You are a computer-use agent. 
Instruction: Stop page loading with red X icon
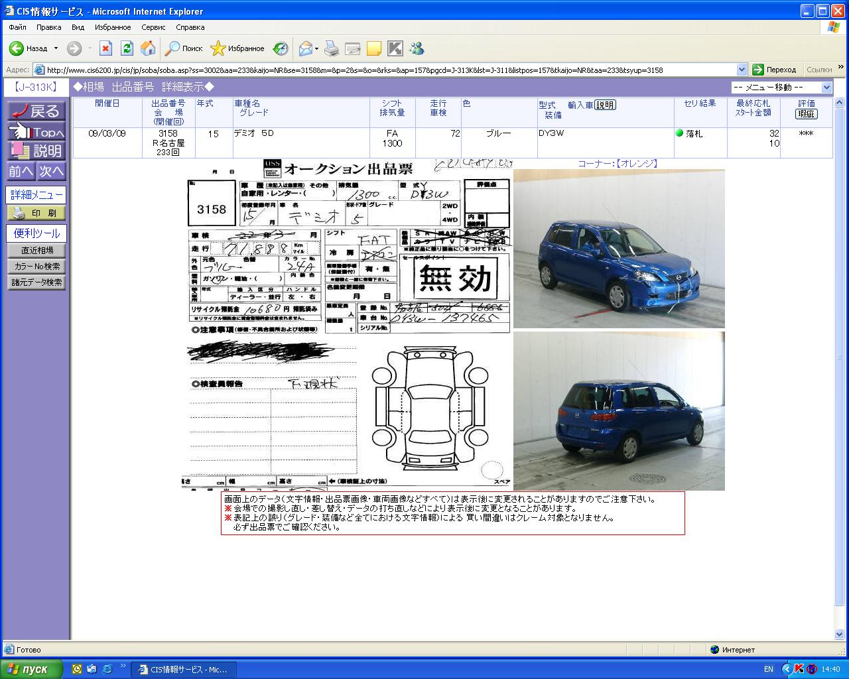105,48
